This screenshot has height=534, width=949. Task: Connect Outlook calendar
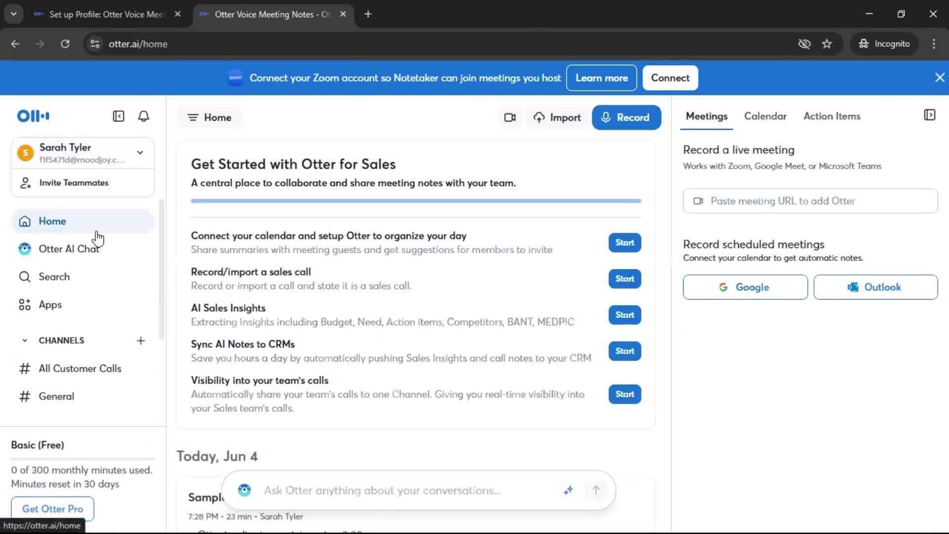click(875, 287)
